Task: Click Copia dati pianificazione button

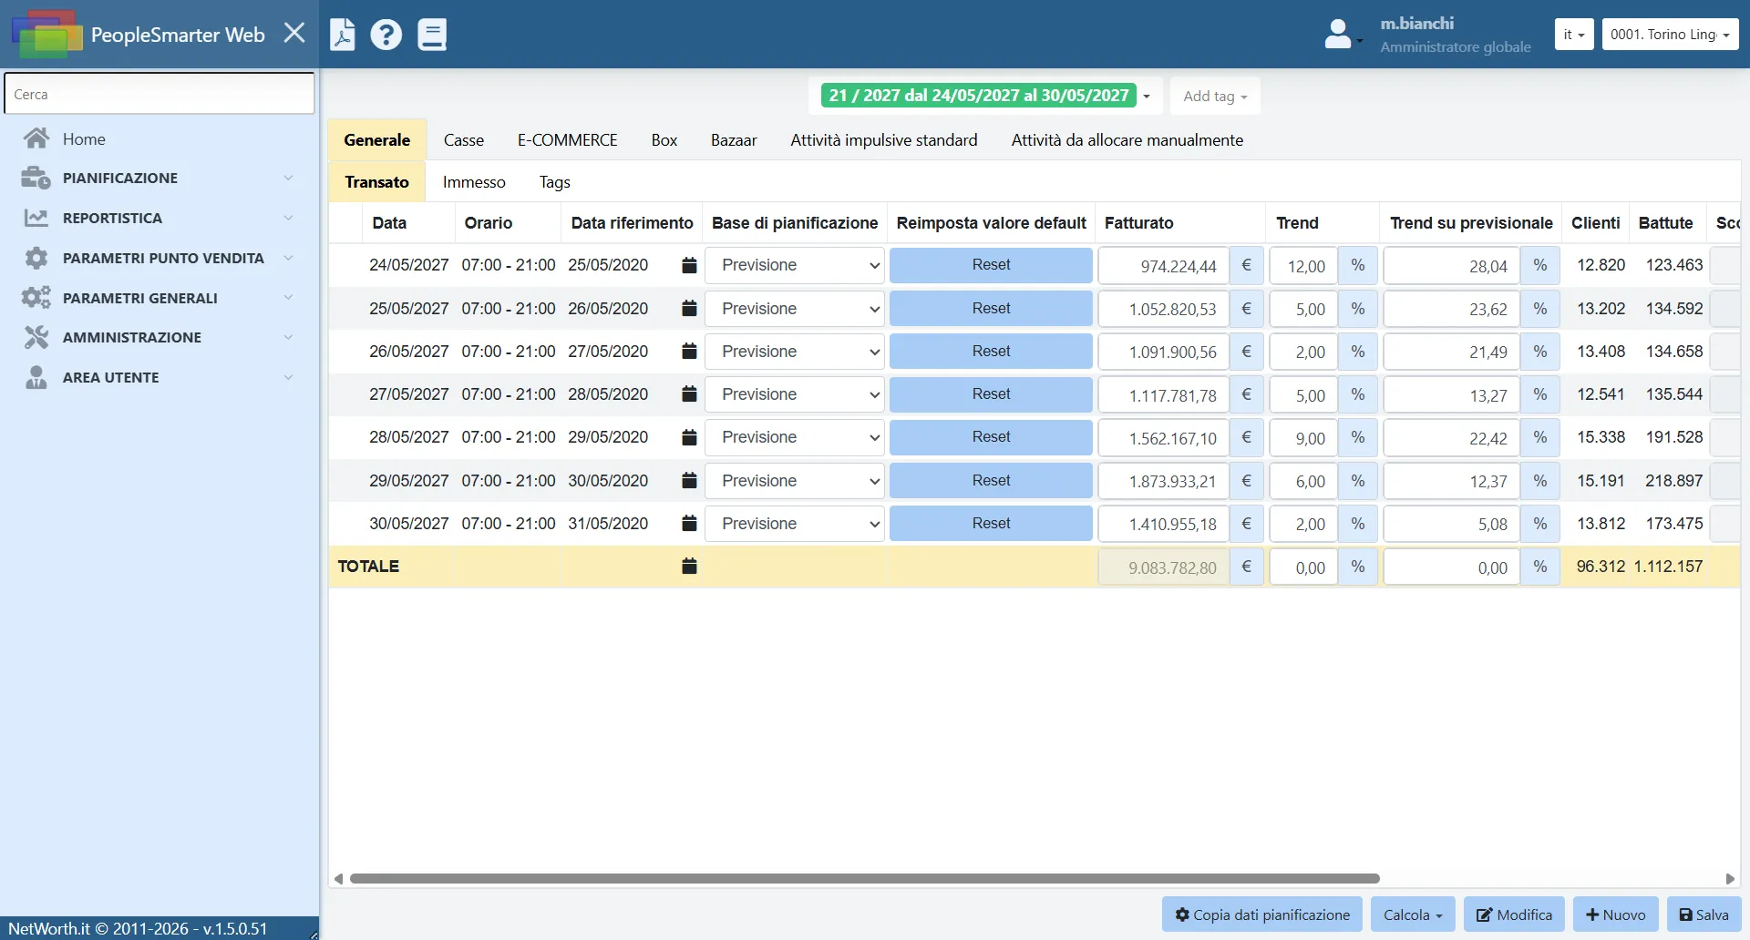Action: click(1262, 914)
